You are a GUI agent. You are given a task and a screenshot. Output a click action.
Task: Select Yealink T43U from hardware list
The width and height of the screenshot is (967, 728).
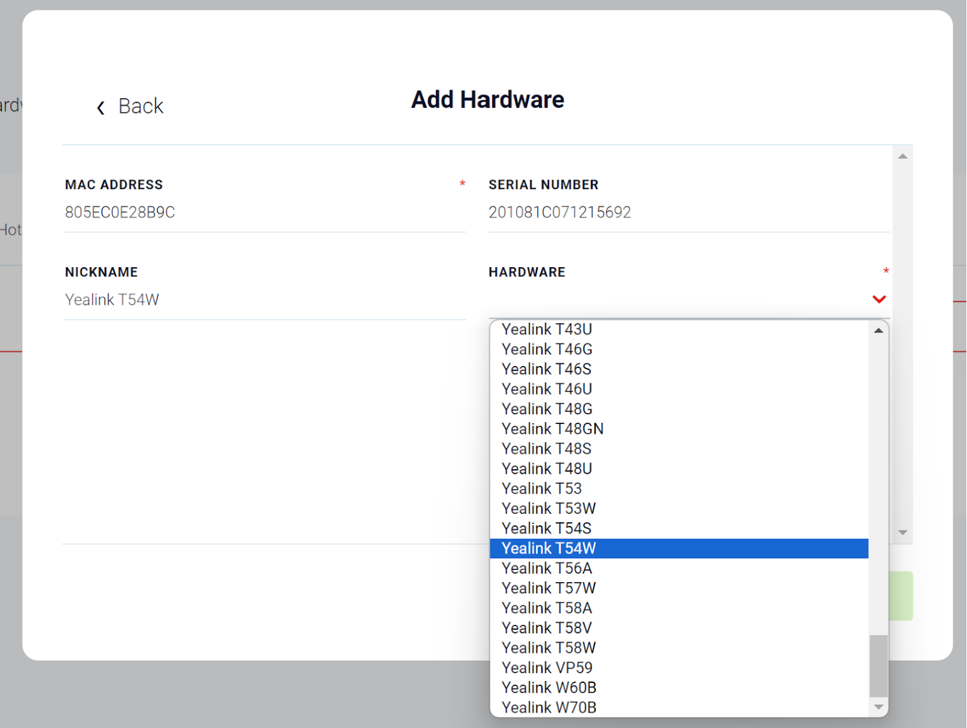pos(679,329)
